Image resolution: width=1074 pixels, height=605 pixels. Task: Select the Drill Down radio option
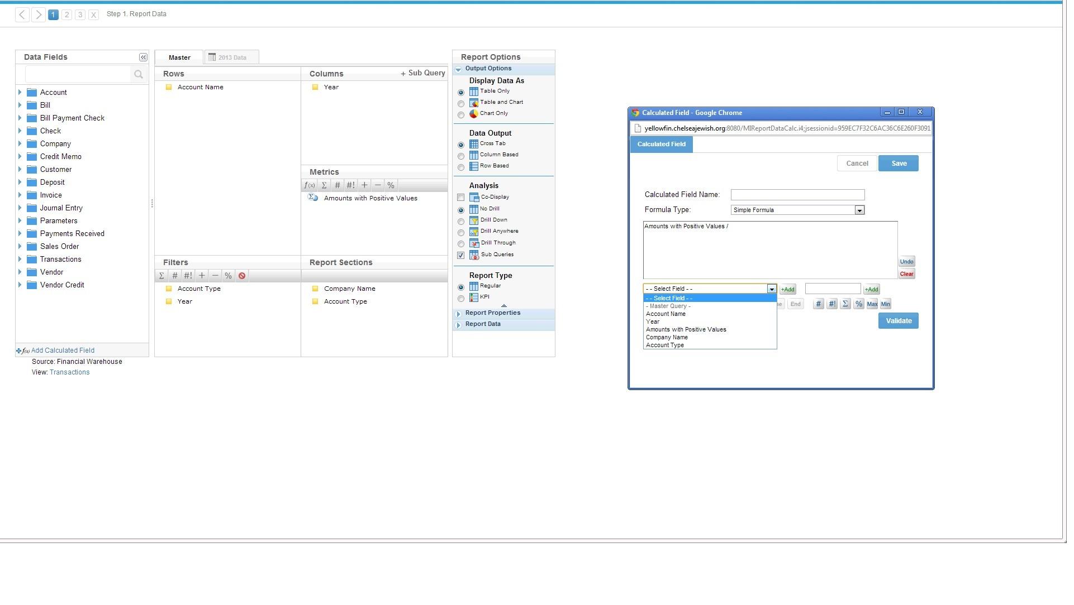pos(461,222)
